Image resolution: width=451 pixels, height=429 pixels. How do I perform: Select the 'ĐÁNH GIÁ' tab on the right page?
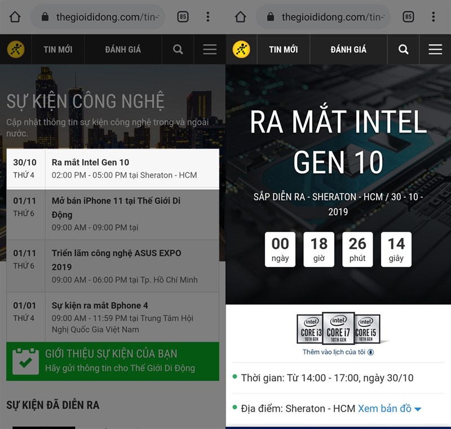(348, 50)
